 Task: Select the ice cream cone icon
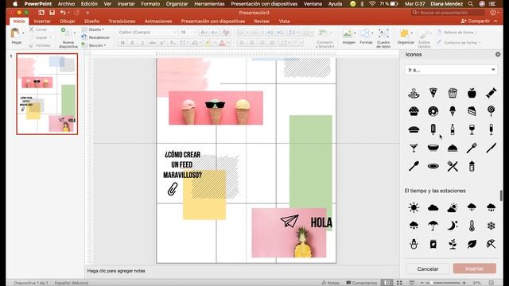tap(453, 111)
